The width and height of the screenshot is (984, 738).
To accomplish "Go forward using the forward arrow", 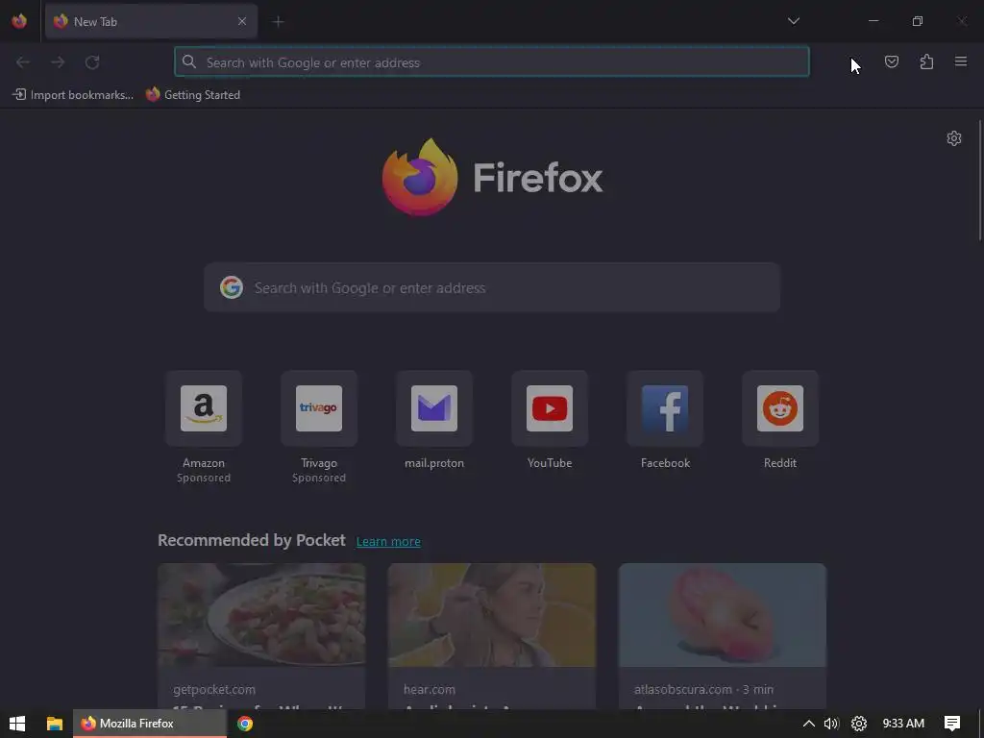I will [x=58, y=62].
